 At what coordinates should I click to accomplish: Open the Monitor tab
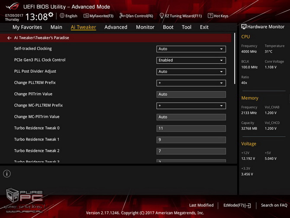(x=145, y=27)
